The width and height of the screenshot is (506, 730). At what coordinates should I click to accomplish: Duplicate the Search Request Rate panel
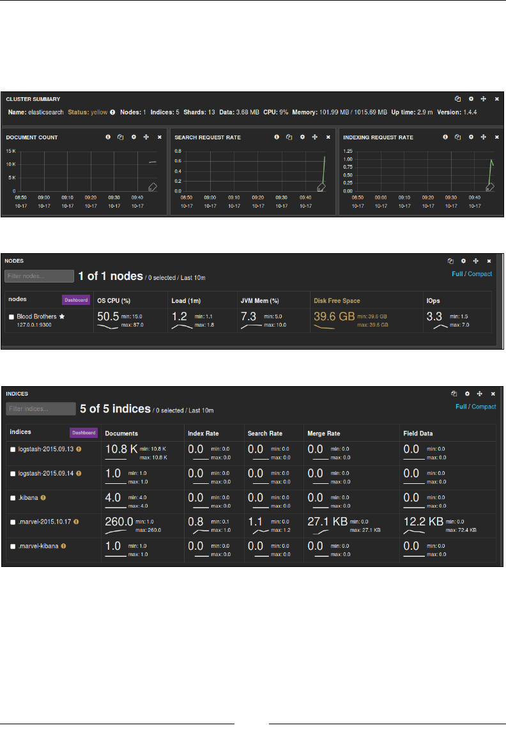[289, 137]
